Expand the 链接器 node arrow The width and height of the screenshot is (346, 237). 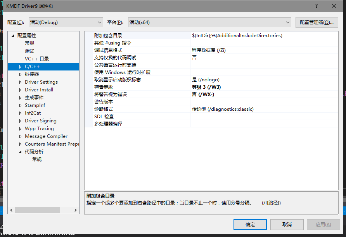click(x=20, y=74)
